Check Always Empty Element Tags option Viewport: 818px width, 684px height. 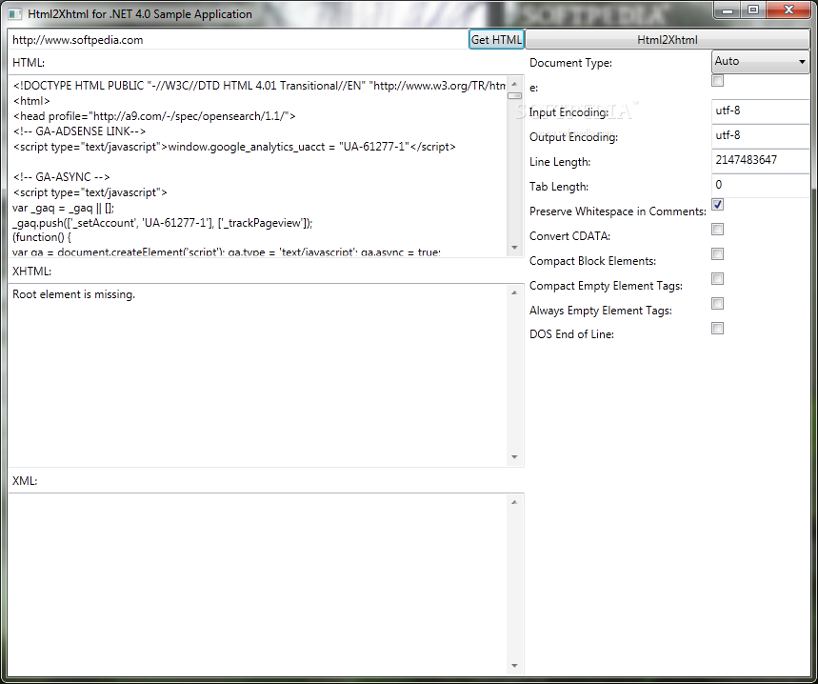point(718,304)
